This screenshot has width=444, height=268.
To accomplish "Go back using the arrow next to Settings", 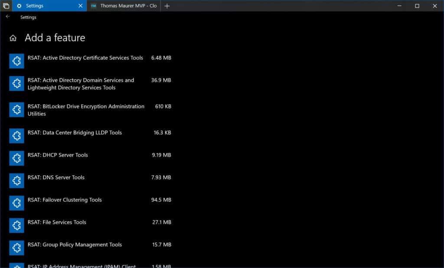I will (8, 17).
